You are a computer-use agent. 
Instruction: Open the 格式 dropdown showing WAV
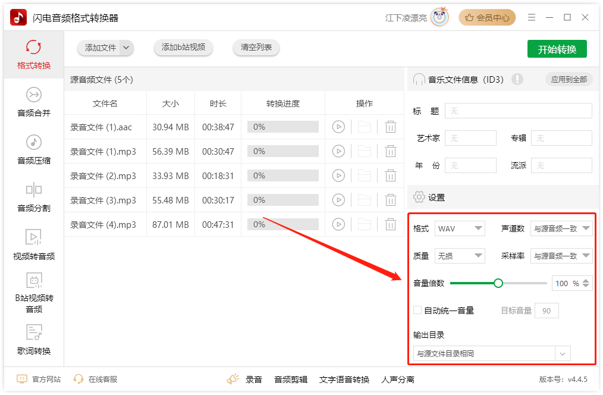pos(459,228)
